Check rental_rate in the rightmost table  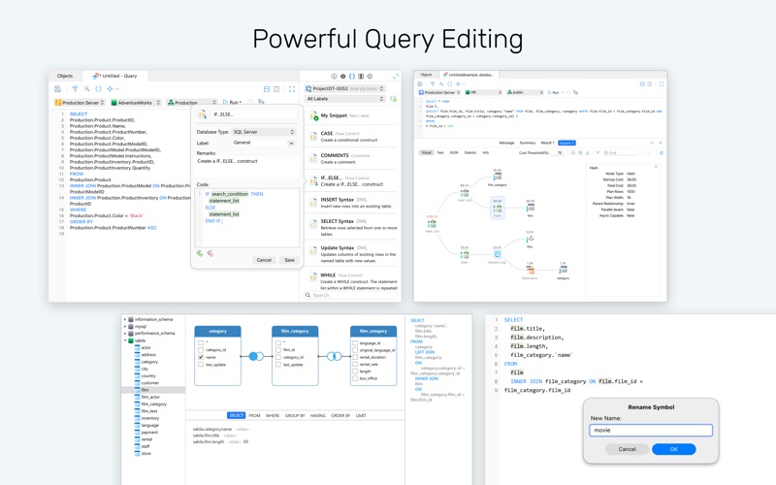(x=355, y=365)
